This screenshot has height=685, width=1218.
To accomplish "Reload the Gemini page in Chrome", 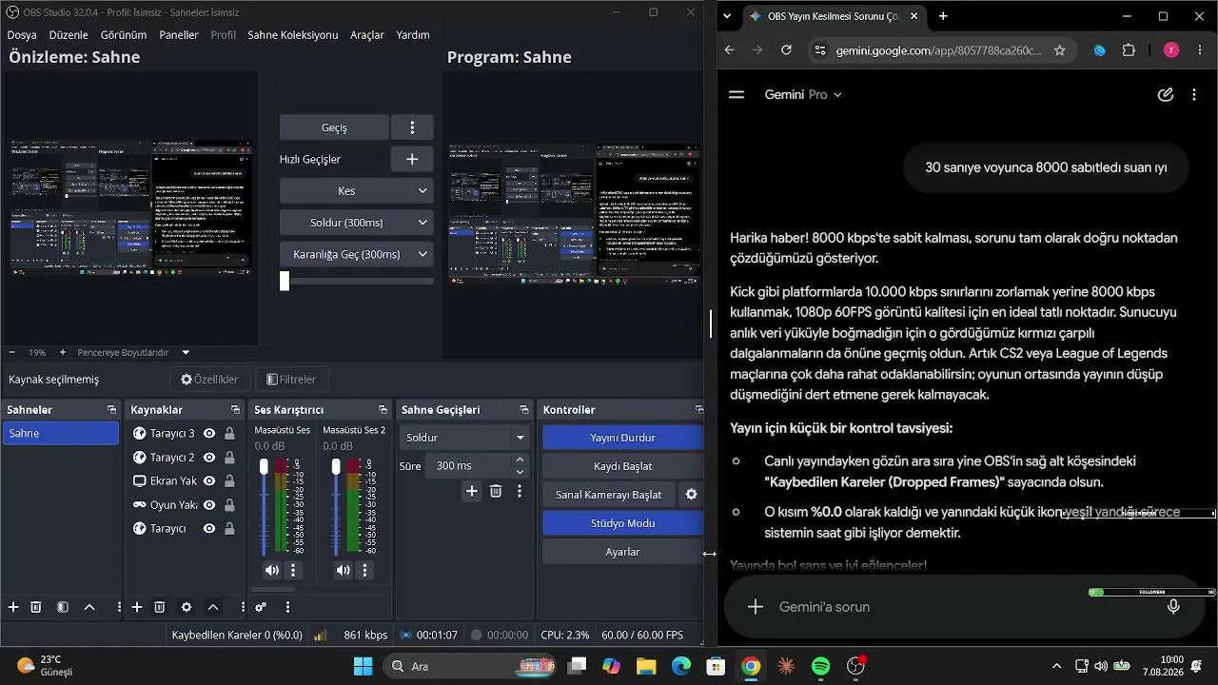I will pyautogui.click(x=786, y=50).
